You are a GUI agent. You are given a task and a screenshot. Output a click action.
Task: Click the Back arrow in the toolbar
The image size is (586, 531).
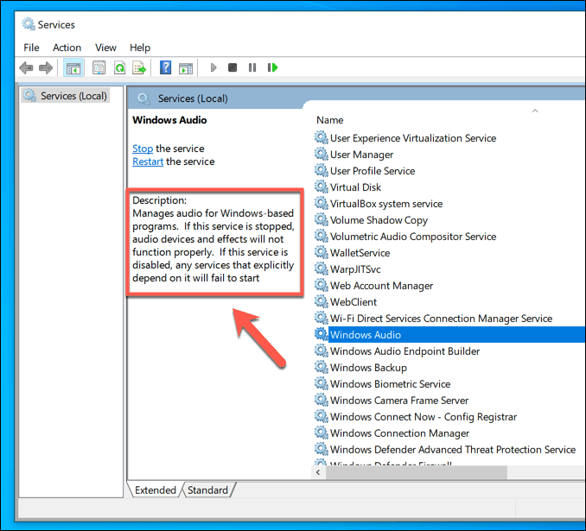(x=26, y=67)
